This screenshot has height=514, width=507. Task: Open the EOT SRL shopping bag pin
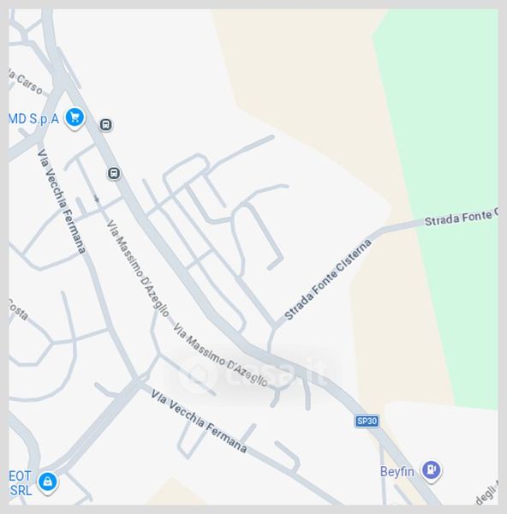point(48,483)
